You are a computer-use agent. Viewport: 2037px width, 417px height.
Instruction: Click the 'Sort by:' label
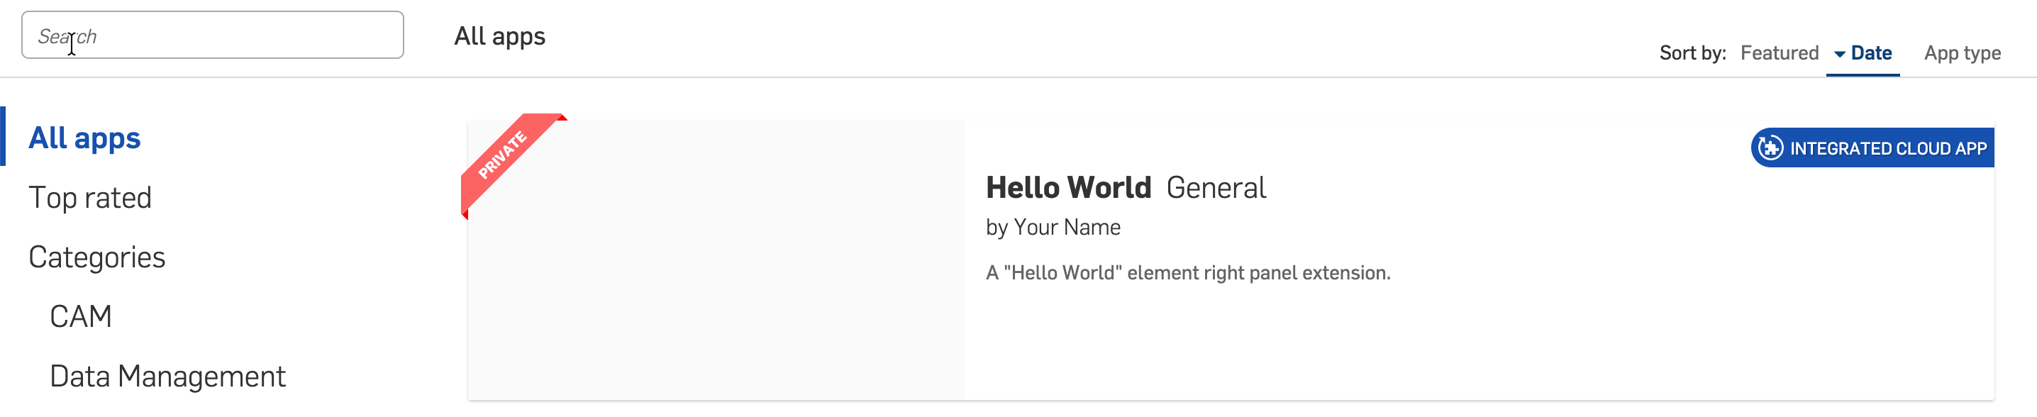(x=1692, y=52)
